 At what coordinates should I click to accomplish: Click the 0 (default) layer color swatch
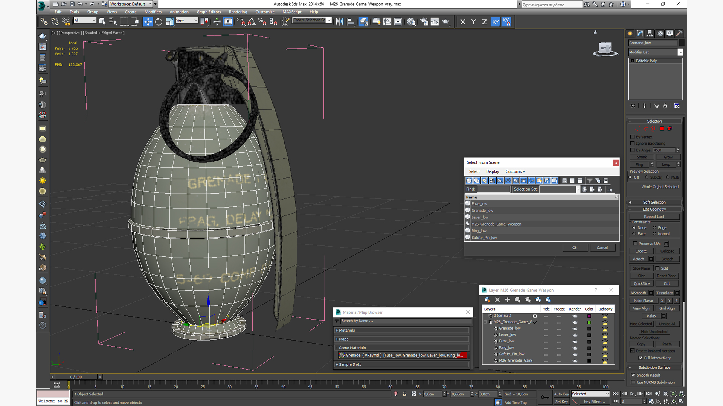point(589,316)
